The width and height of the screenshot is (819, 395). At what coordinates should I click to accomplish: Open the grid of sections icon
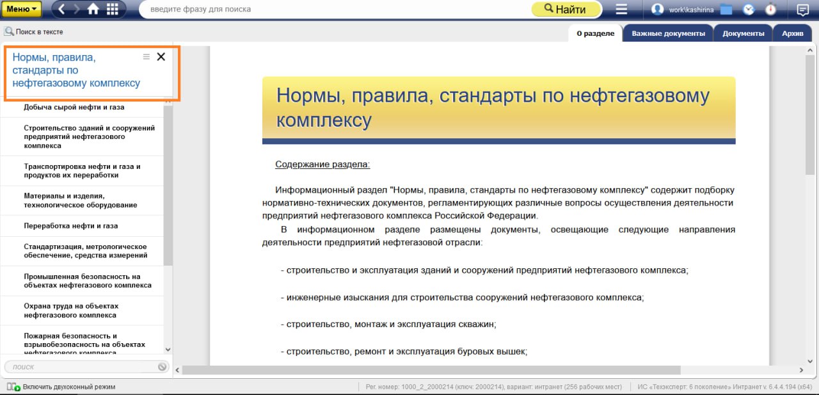112,9
